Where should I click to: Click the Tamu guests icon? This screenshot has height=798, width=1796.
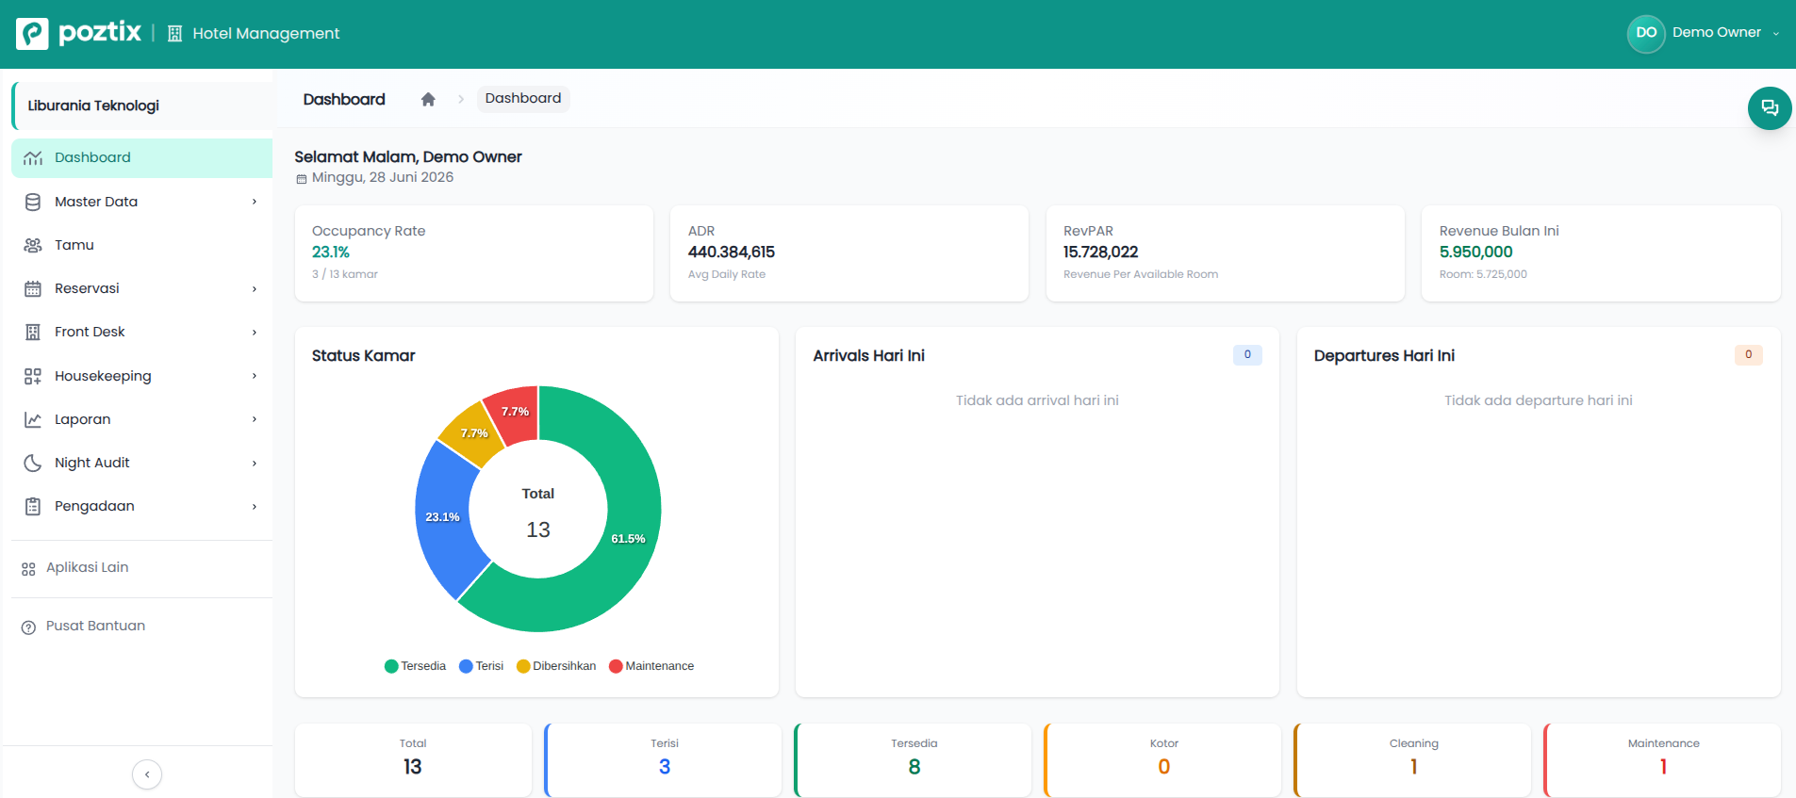click(33, 245)
